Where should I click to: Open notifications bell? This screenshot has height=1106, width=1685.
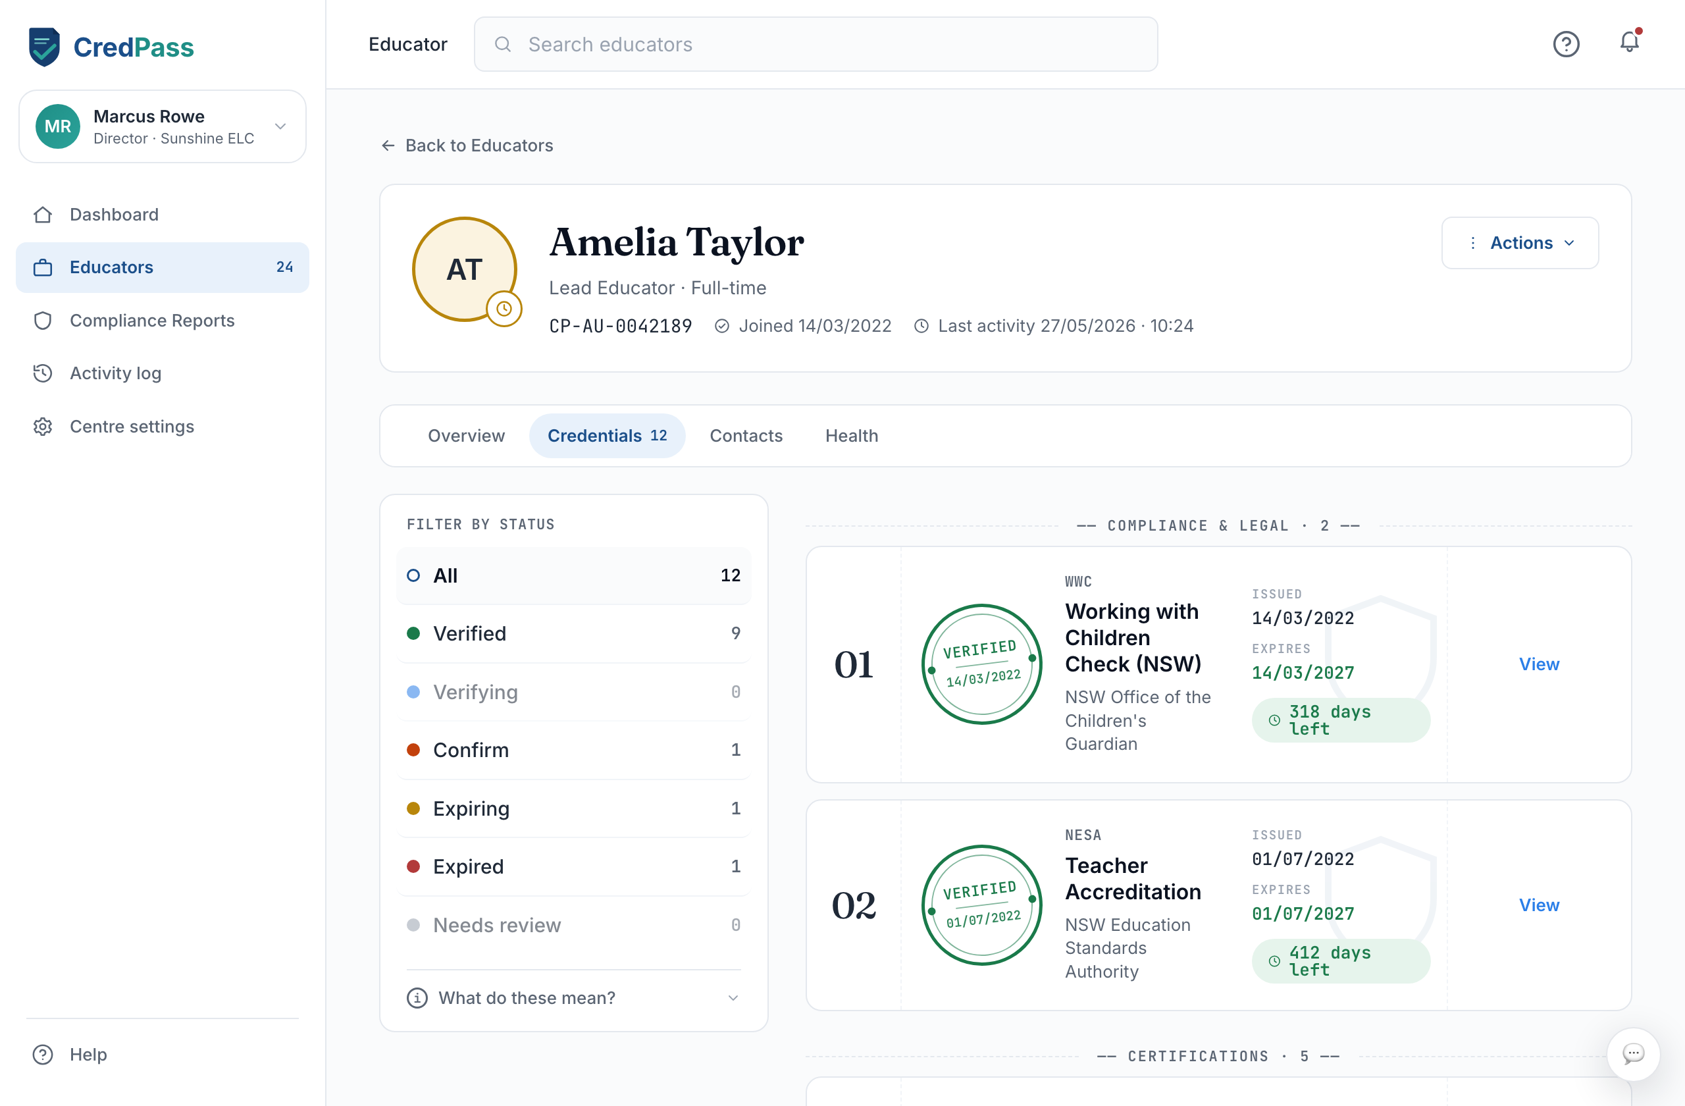pyautogui.click(x=1630, y=43)
